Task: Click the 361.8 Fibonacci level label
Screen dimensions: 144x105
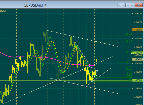Action: [x=129, y=41]
